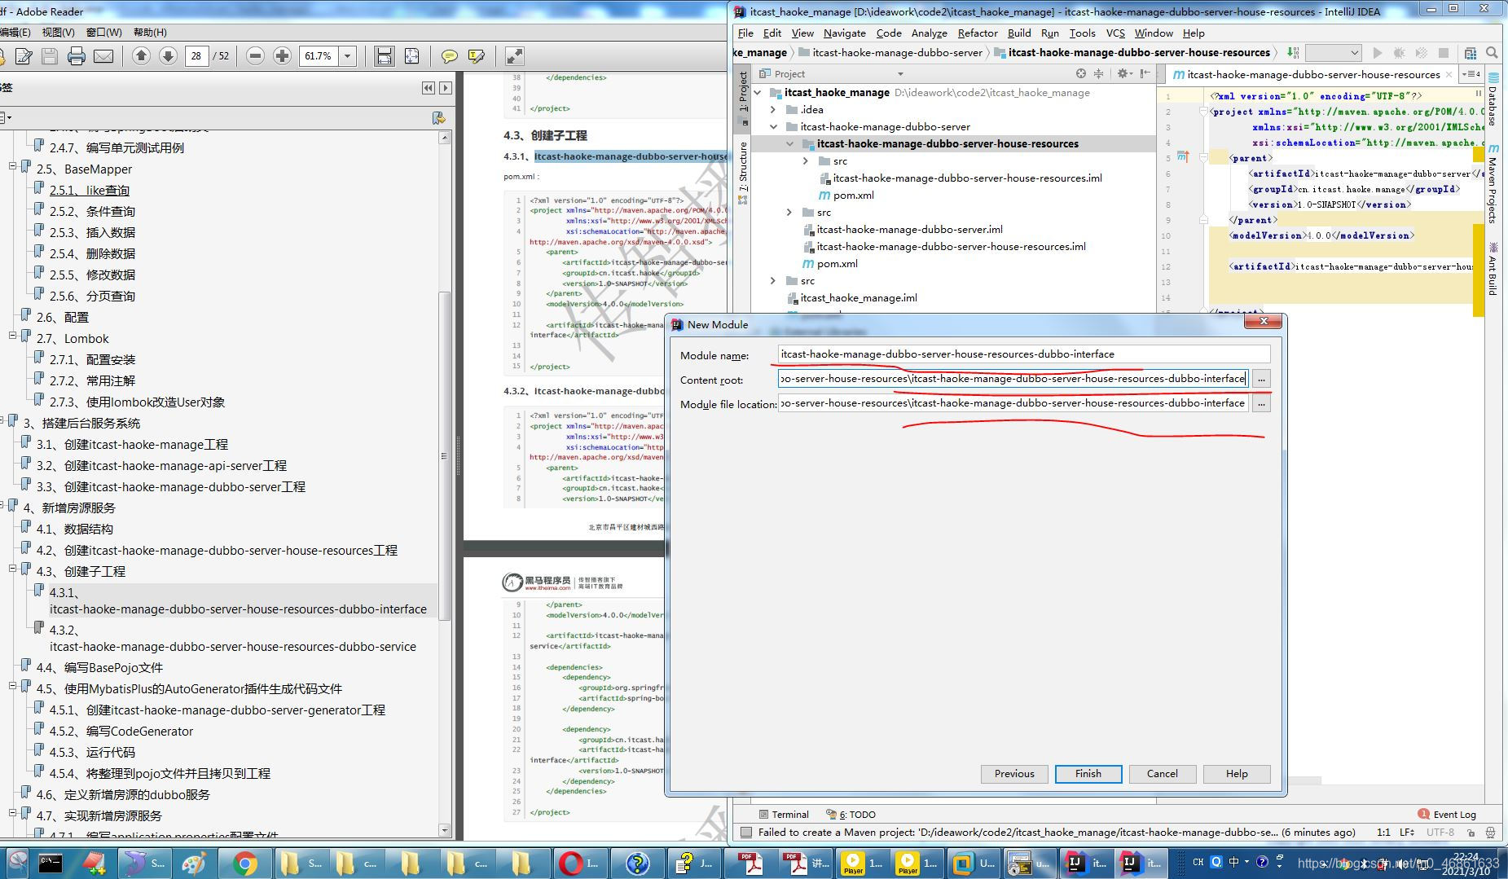This screenshot has width=1508, height=879.
Task: Expand the .idea folder node
Action: (773, 109)
